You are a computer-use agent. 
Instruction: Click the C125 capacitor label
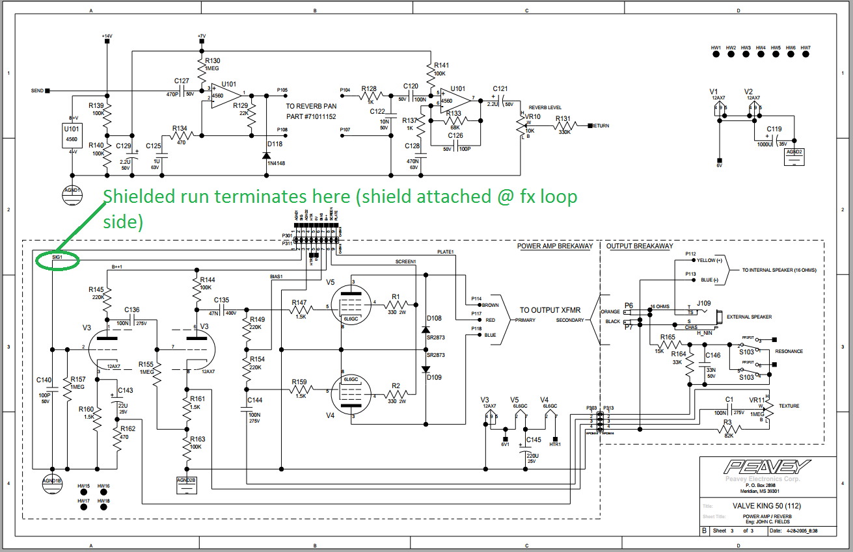point(154,146)
